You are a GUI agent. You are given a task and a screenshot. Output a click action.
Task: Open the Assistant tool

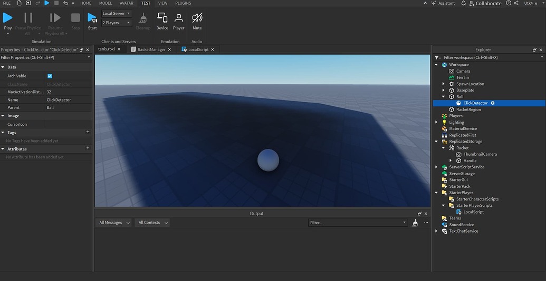443,3
